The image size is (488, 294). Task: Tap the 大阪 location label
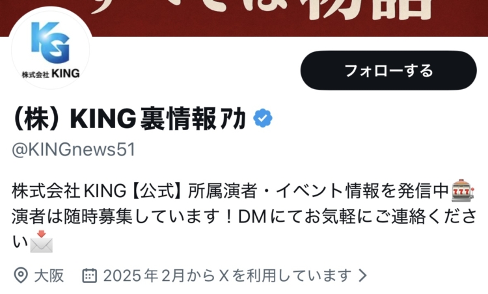(49, 276)
